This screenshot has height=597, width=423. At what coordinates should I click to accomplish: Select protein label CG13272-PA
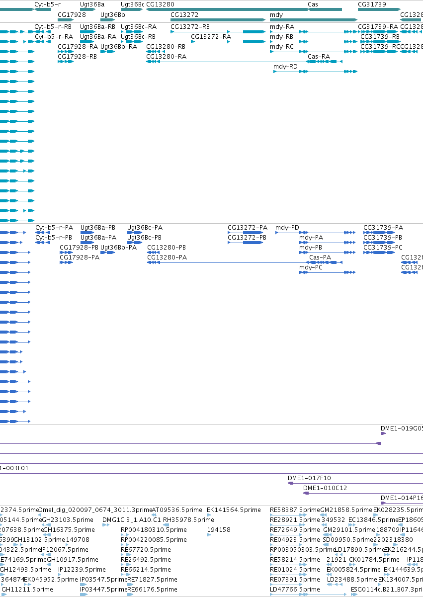pyautogui.click(x=248, y=227)
